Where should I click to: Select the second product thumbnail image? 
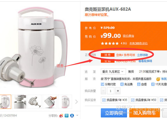pos(19,102)
